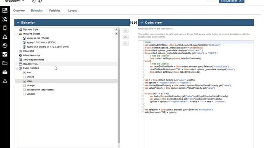264x148 pixels.
Task: Click the CREATE NEW button
Action: click(231, 1)
